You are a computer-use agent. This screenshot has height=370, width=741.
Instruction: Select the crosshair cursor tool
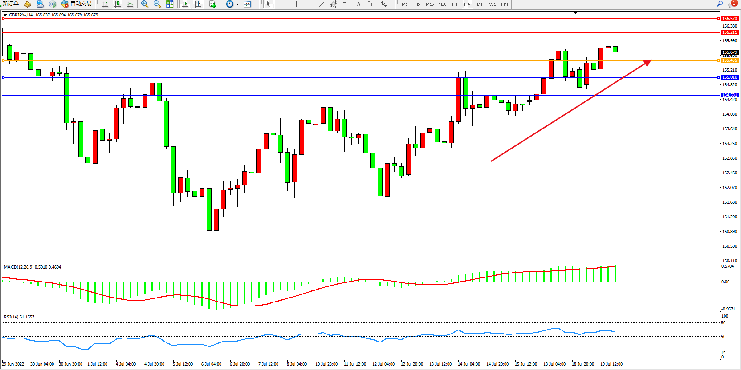(281, 4)
